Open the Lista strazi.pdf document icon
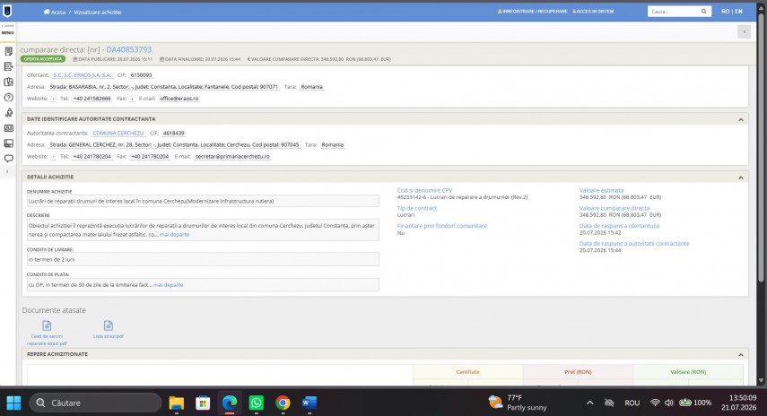The width and height of the screenshot is (767, 416). (109, 325)
